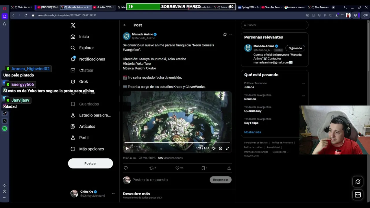
Task: Share the post using the share icon
Action: [x=229, y=168]
